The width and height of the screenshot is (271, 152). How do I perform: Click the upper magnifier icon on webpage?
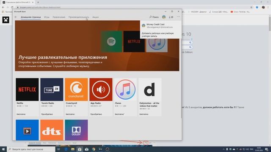pos(190,43)
